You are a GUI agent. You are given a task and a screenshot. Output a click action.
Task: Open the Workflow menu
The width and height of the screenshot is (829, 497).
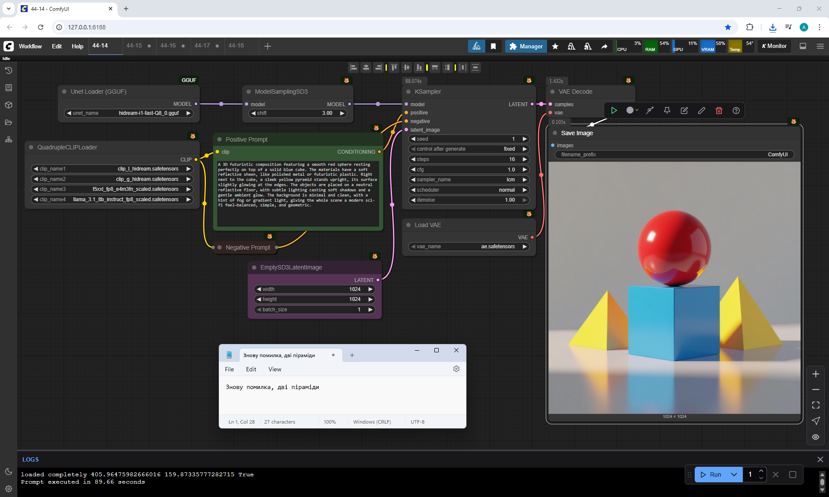tap(30, 46)
